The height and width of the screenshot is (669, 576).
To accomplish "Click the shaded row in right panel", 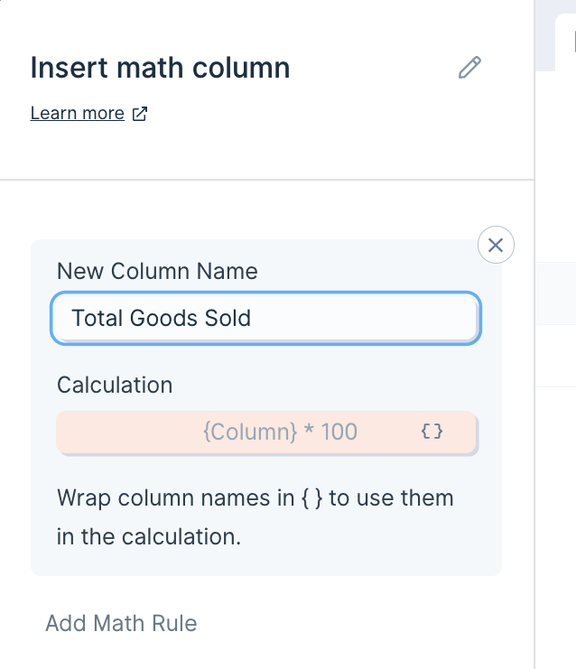I will [x=555, y=293].
